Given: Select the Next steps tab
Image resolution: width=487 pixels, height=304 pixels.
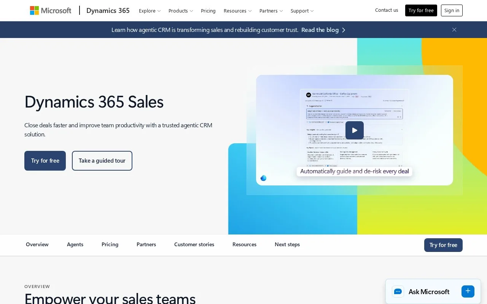Looking at the screenshot, I should pyautogui.click(x=287, y=245).
